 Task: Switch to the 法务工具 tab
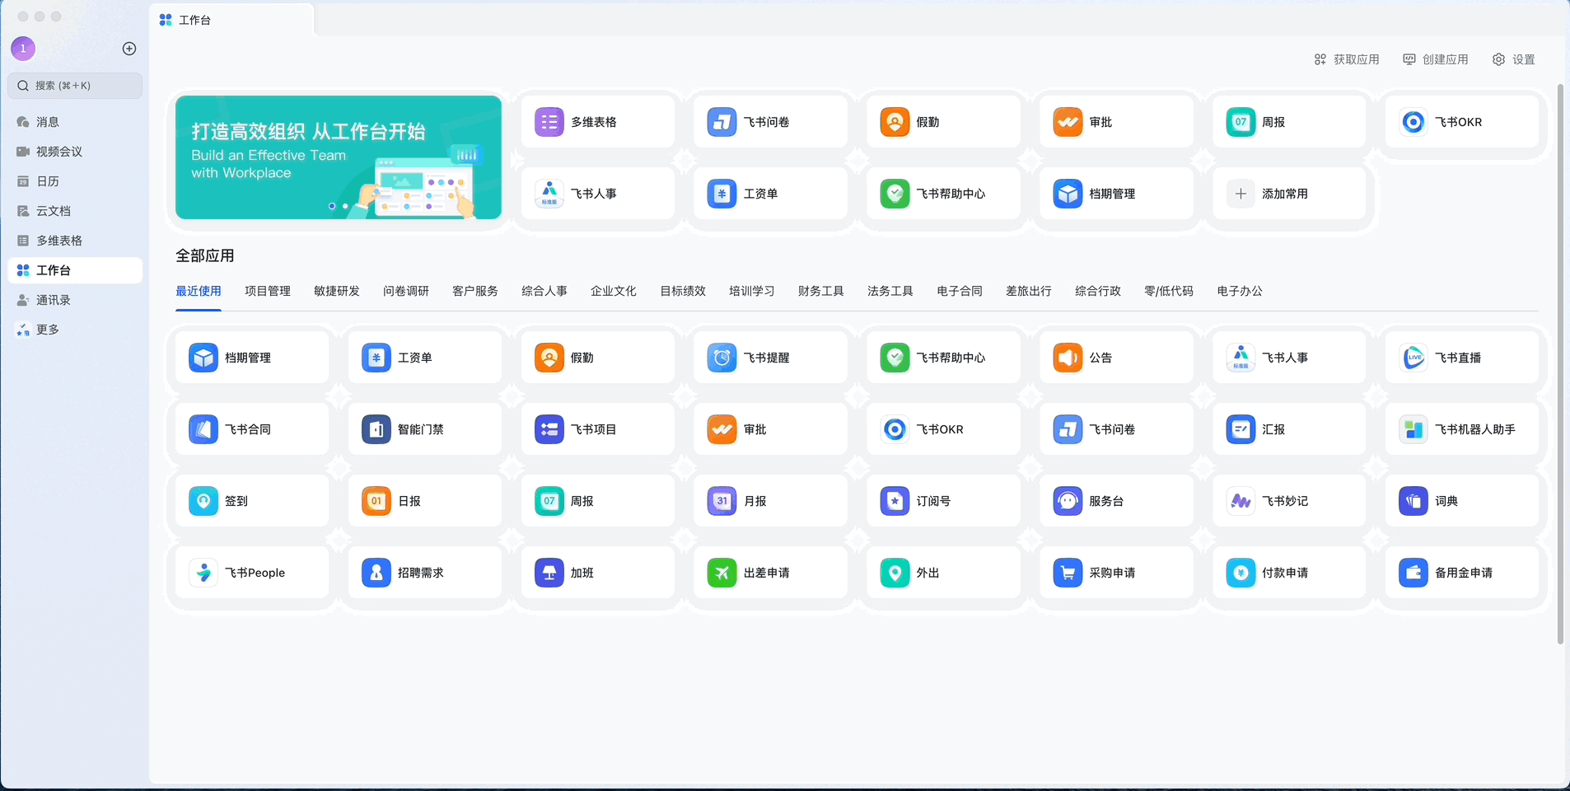(x=890, y=291)
